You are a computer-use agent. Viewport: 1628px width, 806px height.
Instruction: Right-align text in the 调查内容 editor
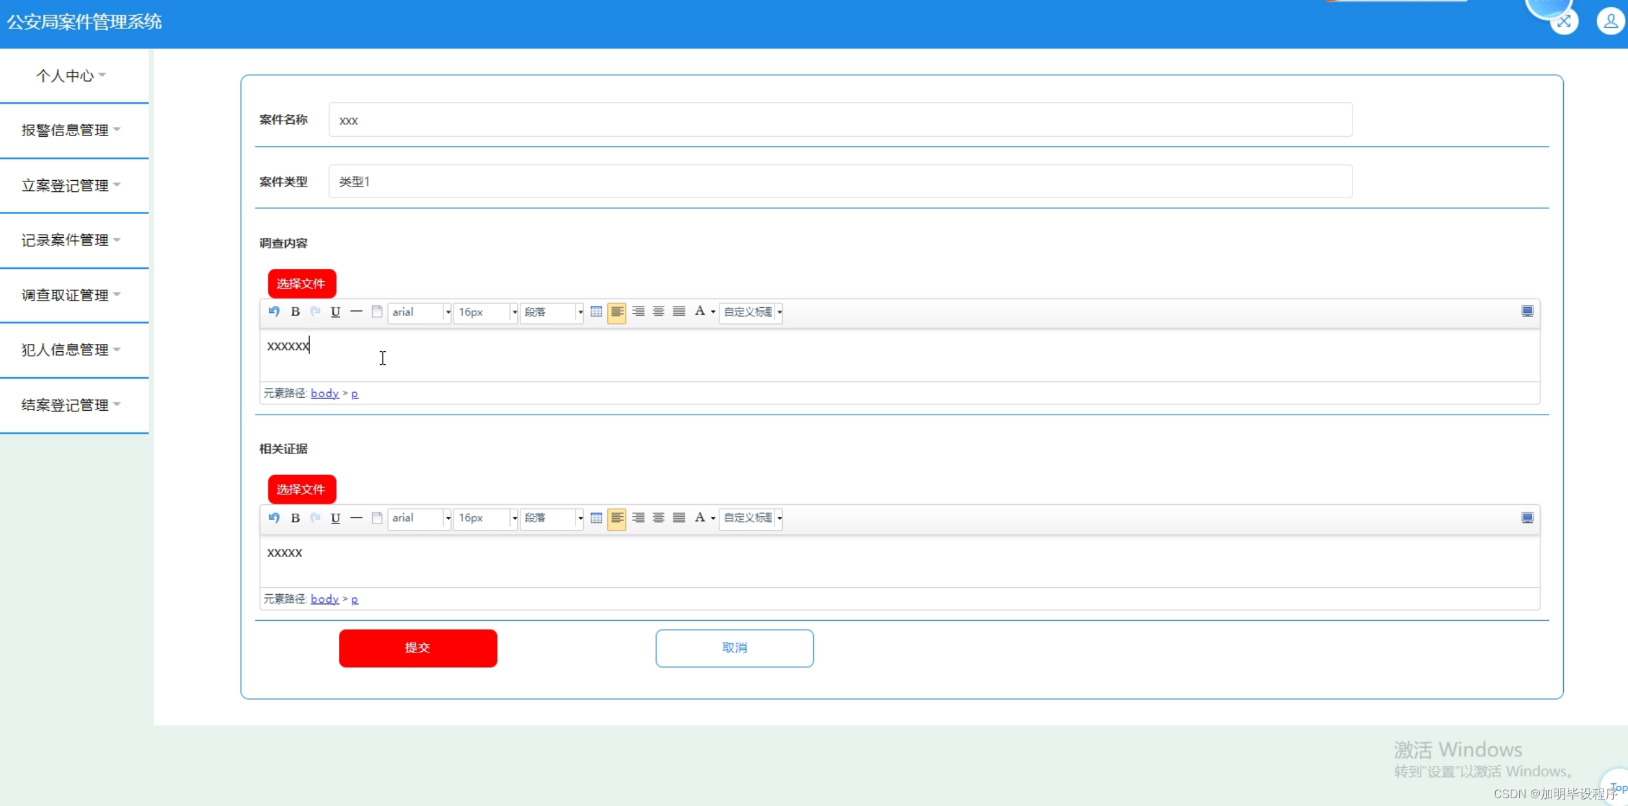click(638, 312)
